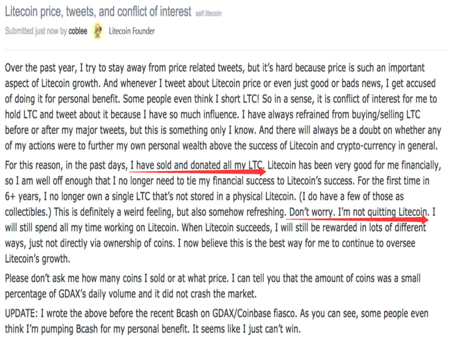Open the post title 'Litecoin price, tweets, and conflict of interest'
This screenshot has height=341, width=455.
point(98,12)
